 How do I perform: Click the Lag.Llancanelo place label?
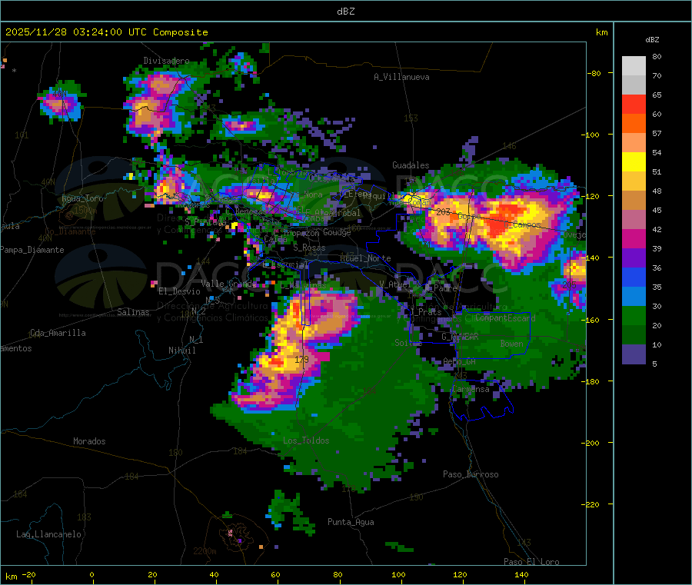(48, 534)
